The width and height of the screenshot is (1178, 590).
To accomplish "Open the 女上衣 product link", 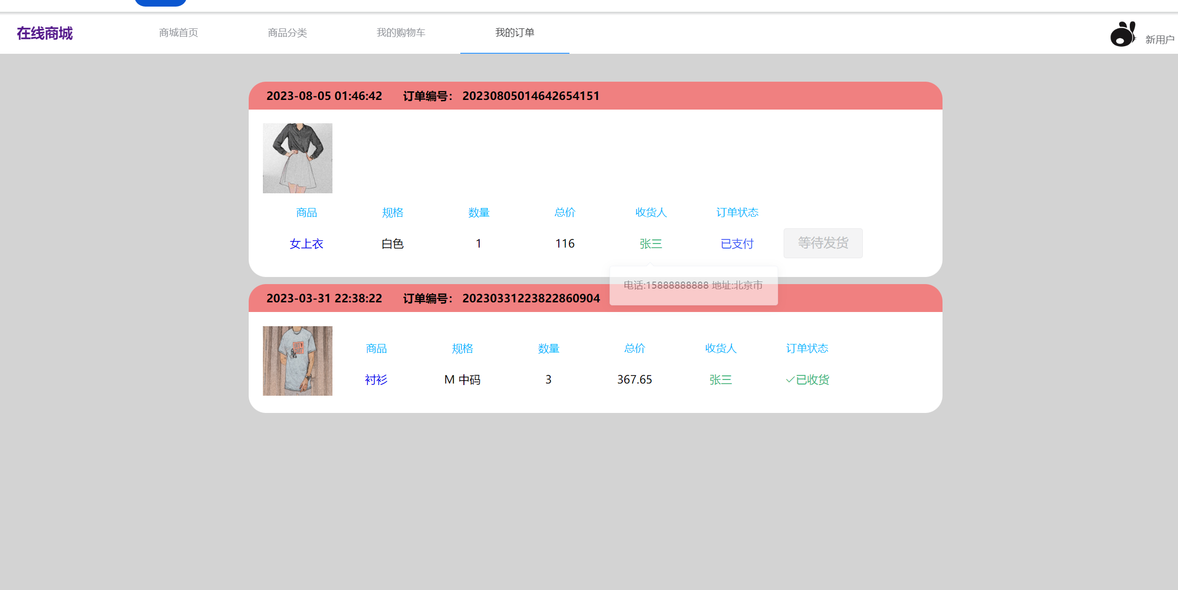I will [306, 244].
